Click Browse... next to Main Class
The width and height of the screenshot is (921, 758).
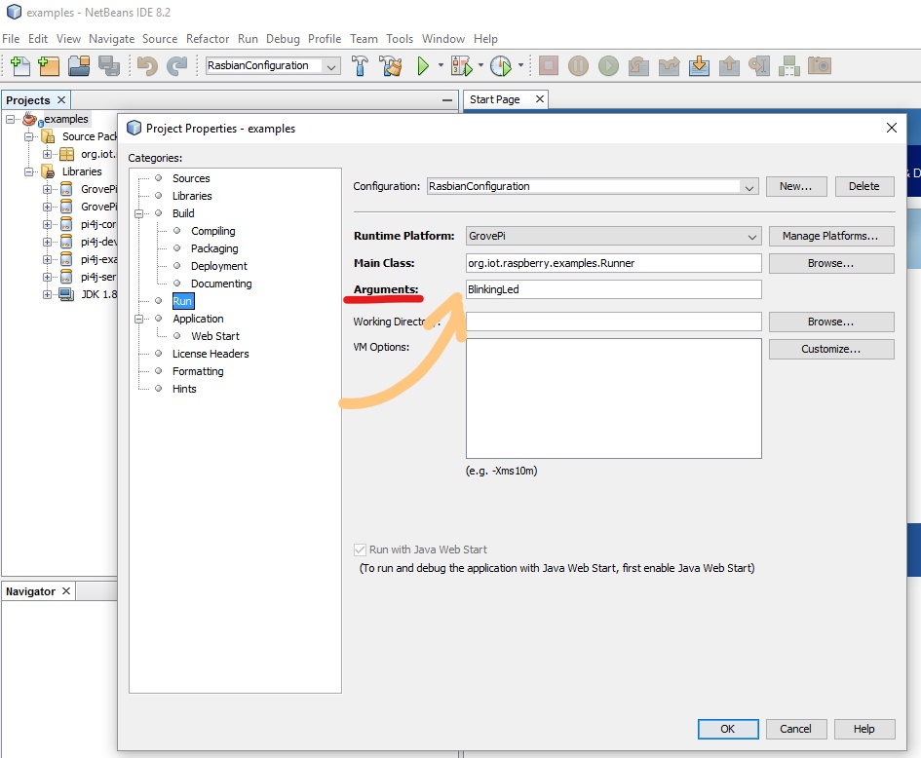pos(831,264)
